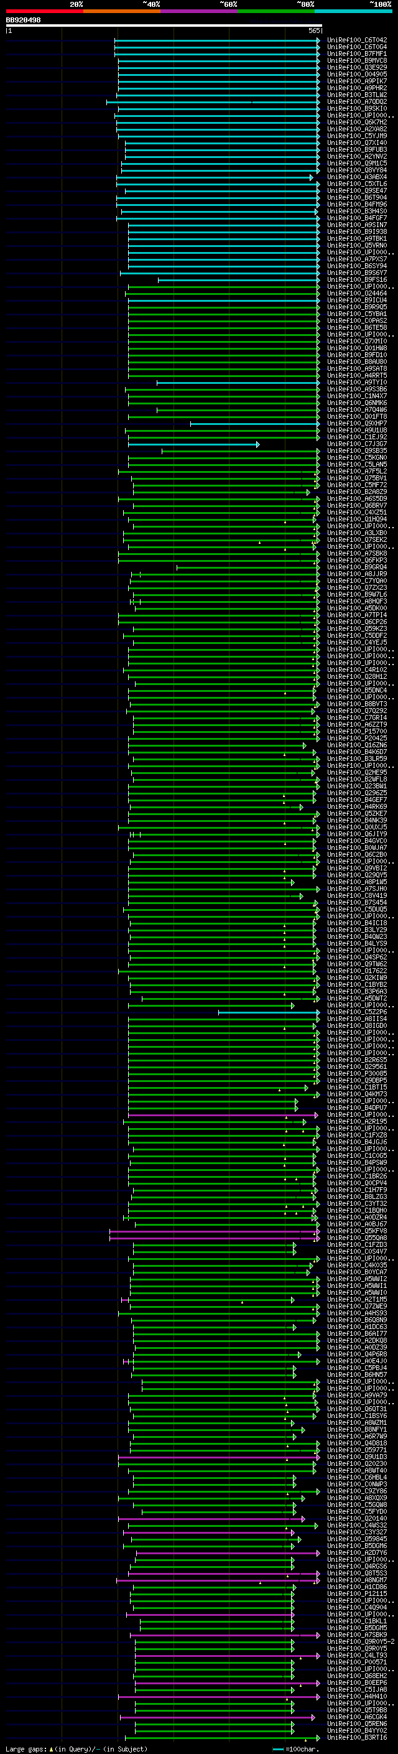Click the cyan alignment bar for UniRef100_A9TYI0
398x1754 pixels.
click(x=238, y=383)
